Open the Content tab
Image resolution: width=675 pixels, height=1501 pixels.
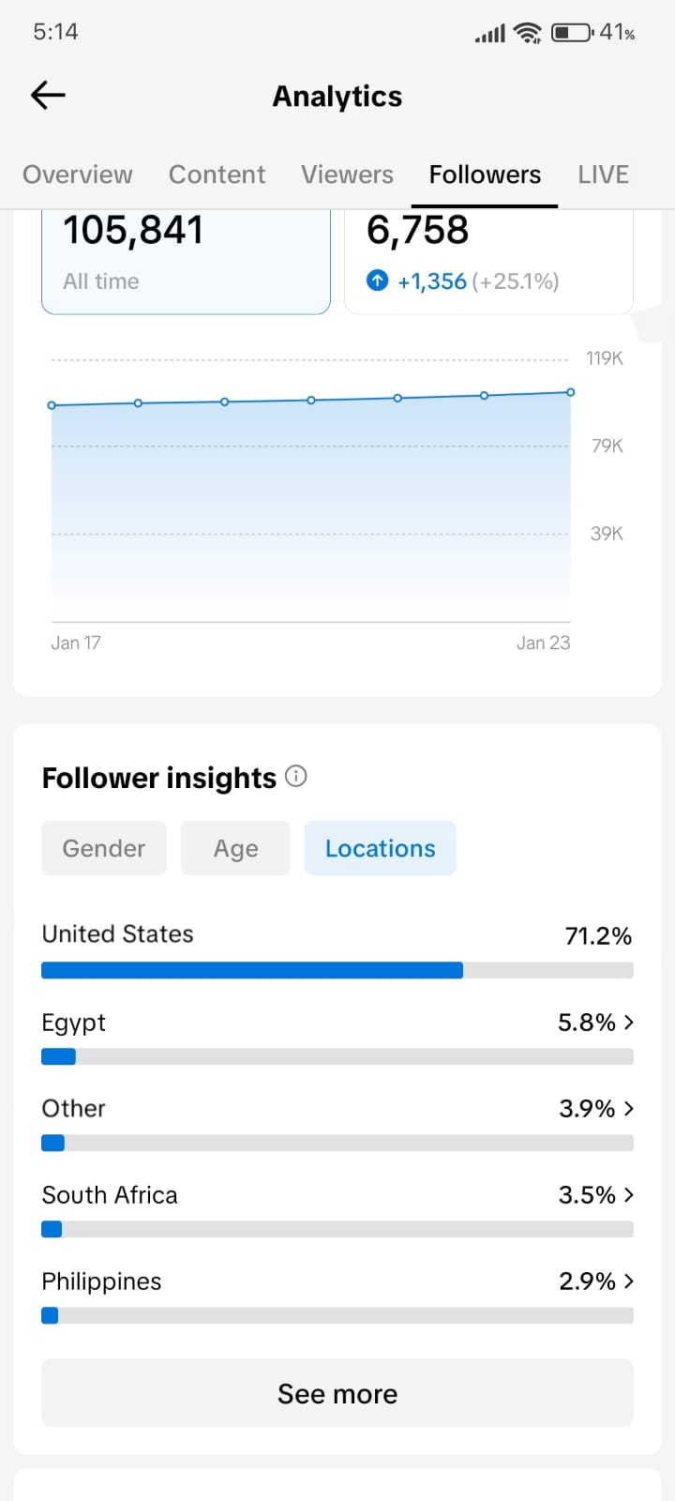coord(217,174)
